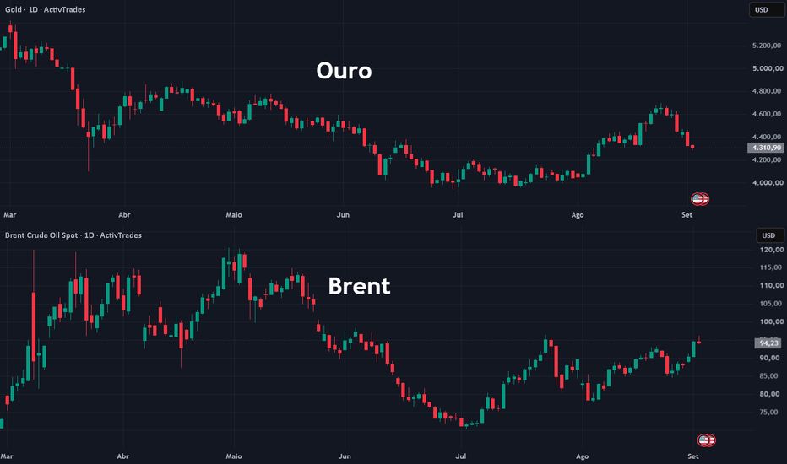Open the USD currency selector on Brent chart
Image resolution: width=787 pixels, height=464 pixels.
[768, 235]
